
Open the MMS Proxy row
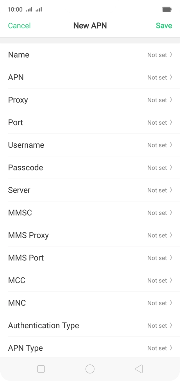pos(90,235)
